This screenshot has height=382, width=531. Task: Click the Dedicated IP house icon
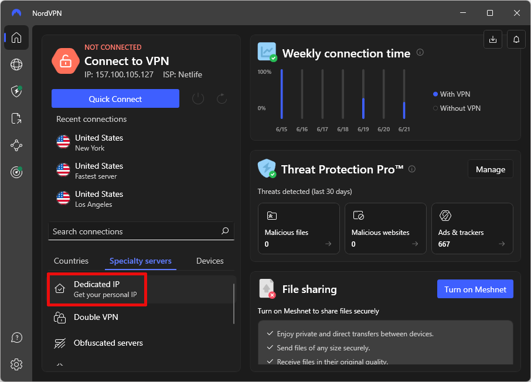click(60, 288)
